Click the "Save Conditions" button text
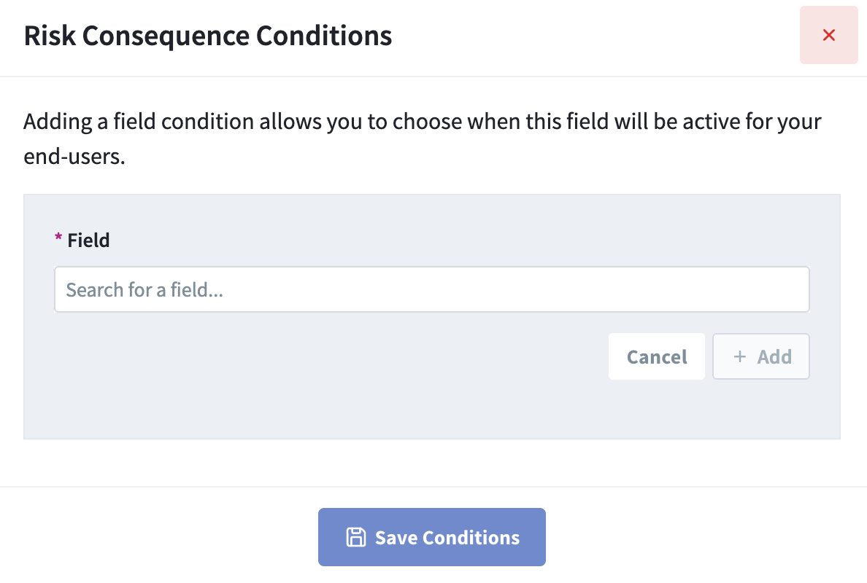This screenshot has width=867, height=583. point(447,538)
